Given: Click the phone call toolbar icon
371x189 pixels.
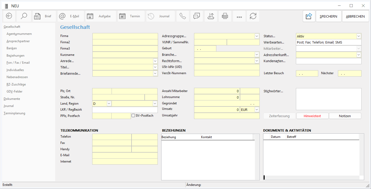Looking at the screenshot, I should pos(182,16).
